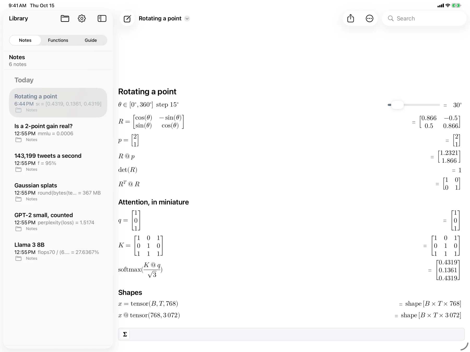Open the 143,199 tweets a second note

[58, 162]
